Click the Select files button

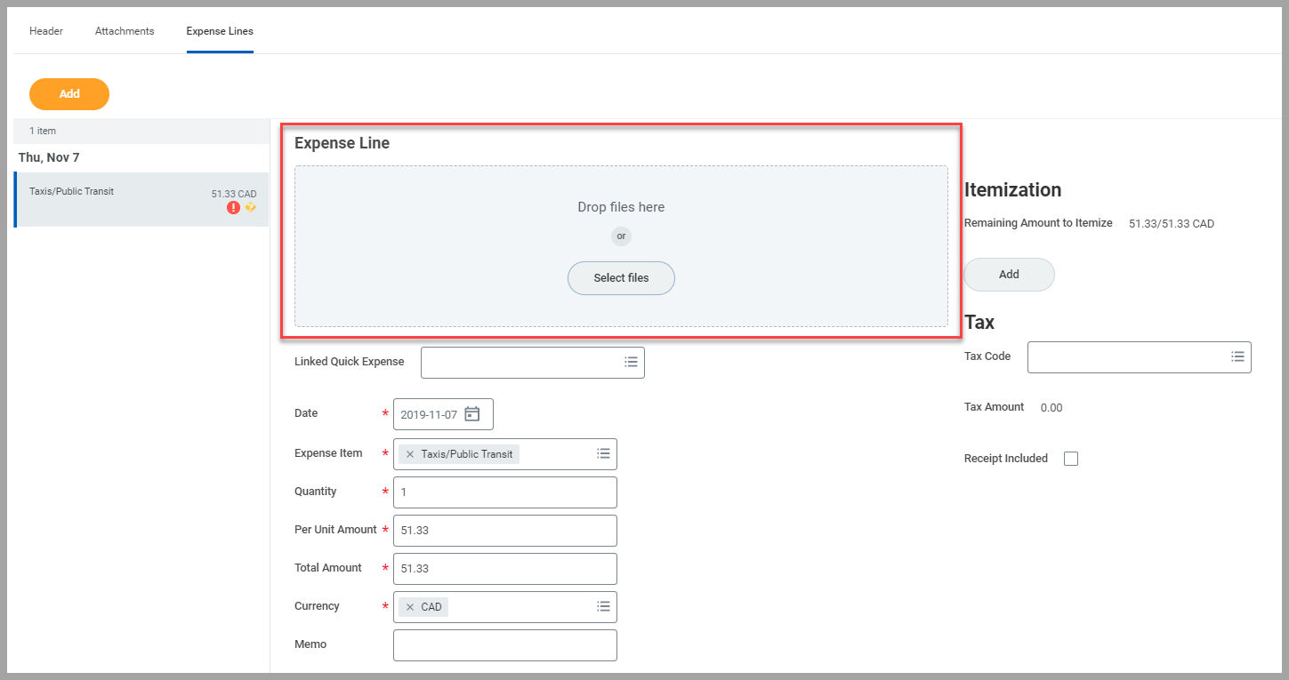(x=621, y=278)
